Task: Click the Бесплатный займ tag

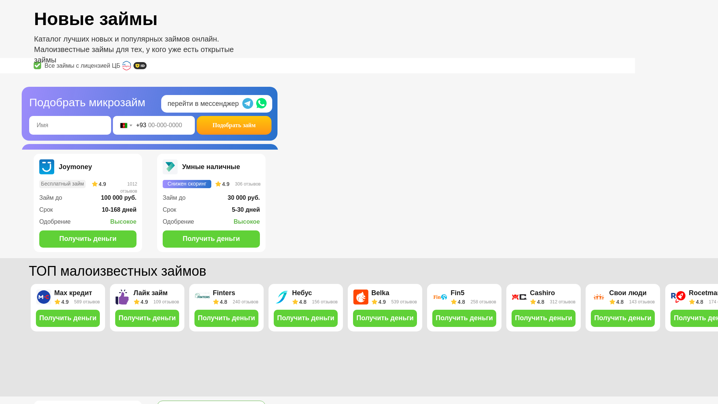Action: tap(62, 184)
